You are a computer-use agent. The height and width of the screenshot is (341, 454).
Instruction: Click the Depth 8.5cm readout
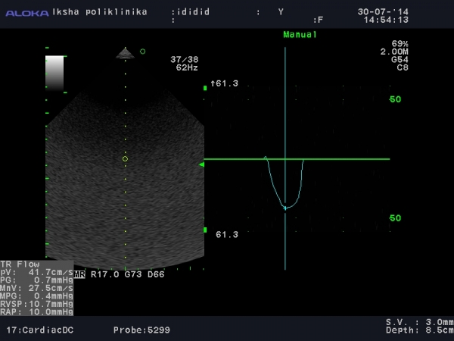418,330
